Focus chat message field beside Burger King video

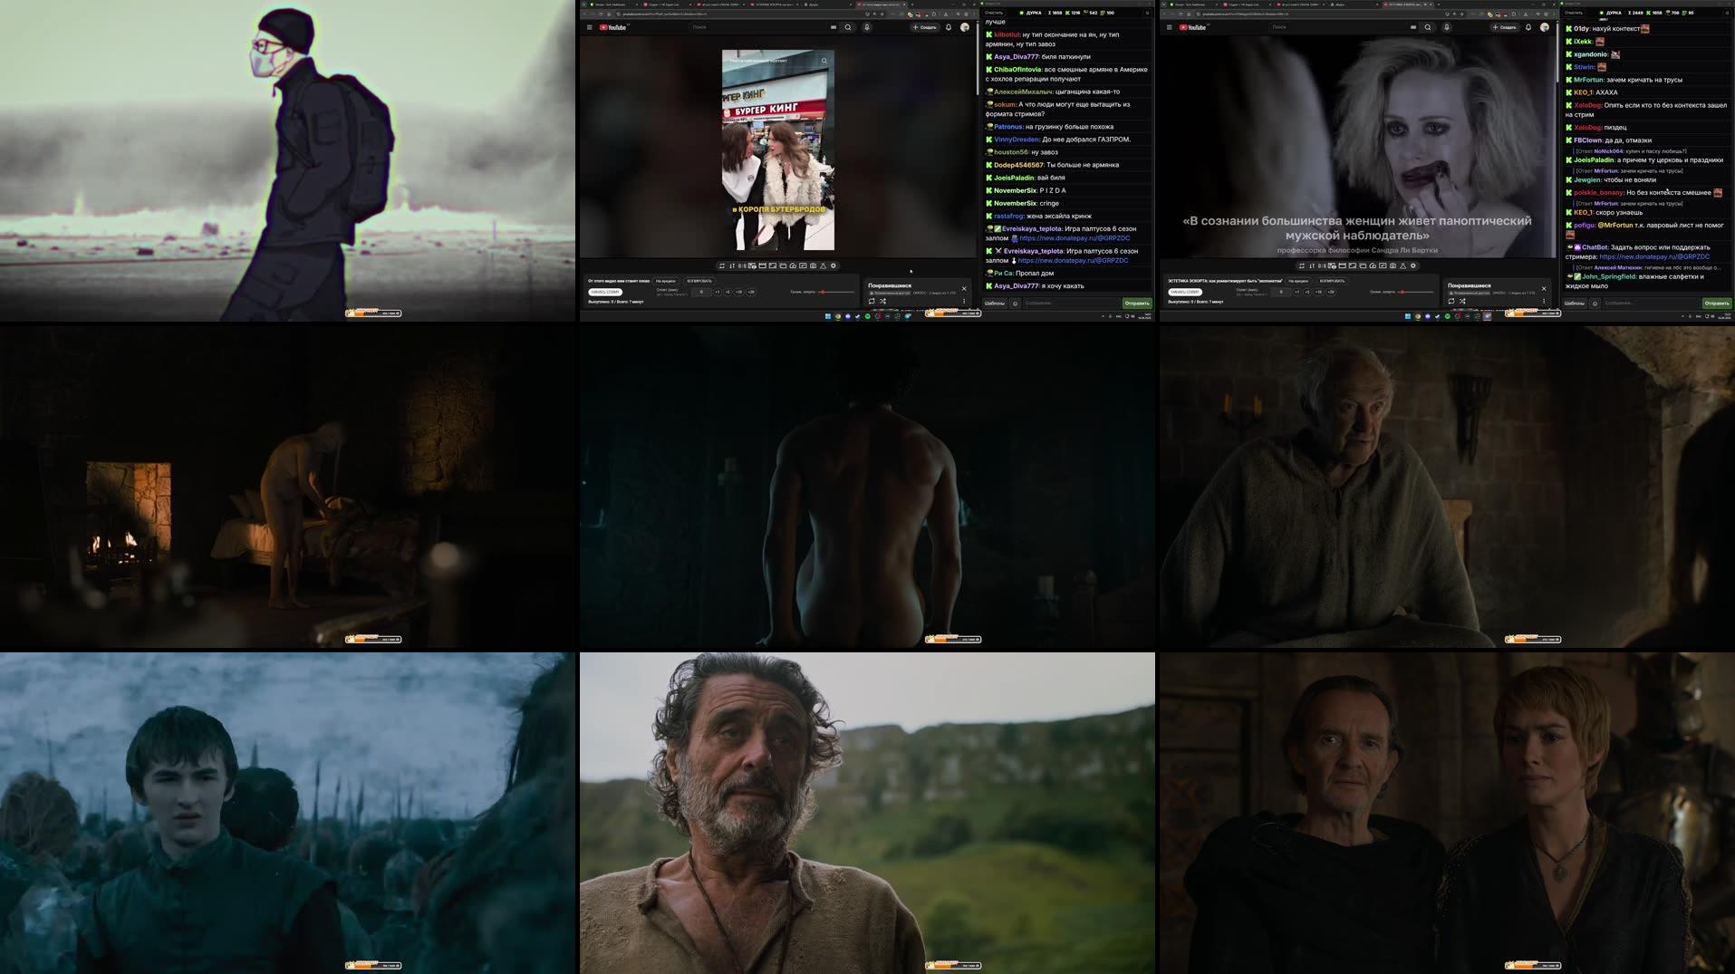(x=1072, y=303)
